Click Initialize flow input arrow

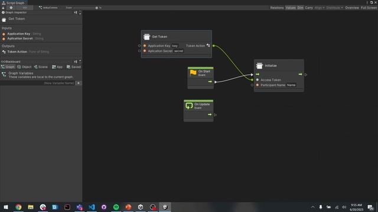(x=258, y=74)
